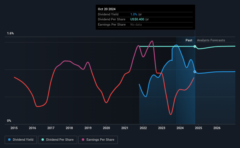Click the 2023 x-axis label
The width and height of the screenshot is (240, 148).
pyautogui.click(x=162, y=128)
